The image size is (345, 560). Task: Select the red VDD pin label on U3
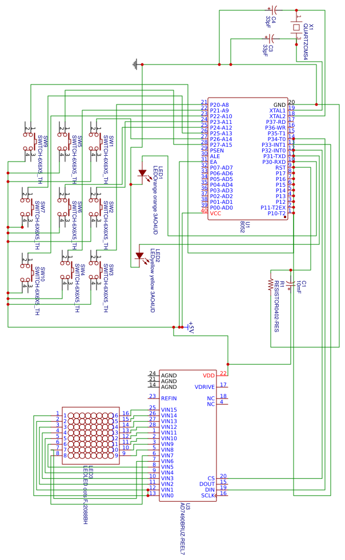pyautogui.click(x=209, y=376)
